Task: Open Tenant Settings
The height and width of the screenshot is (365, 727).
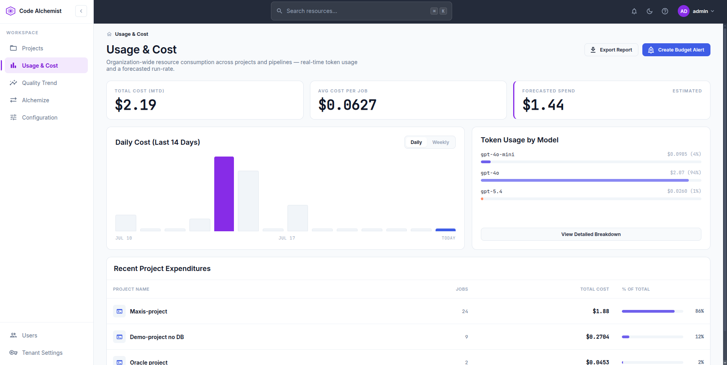Action: tap(46, 352)
